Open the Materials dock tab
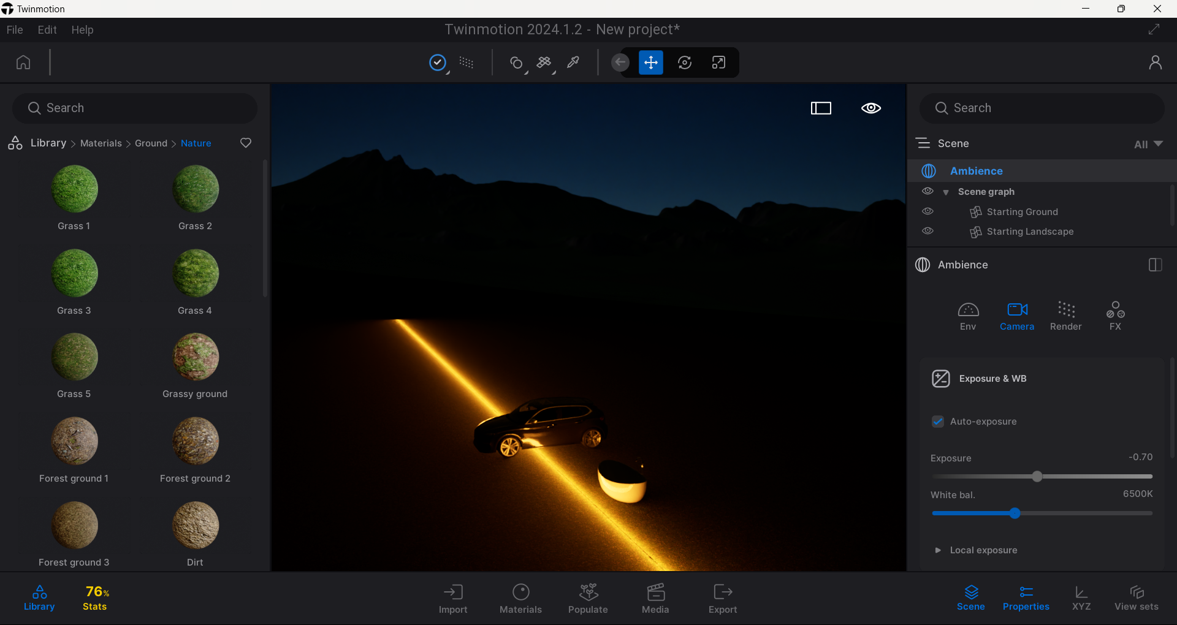Viewport: 1177px width, 625px height. coord(520,599)
